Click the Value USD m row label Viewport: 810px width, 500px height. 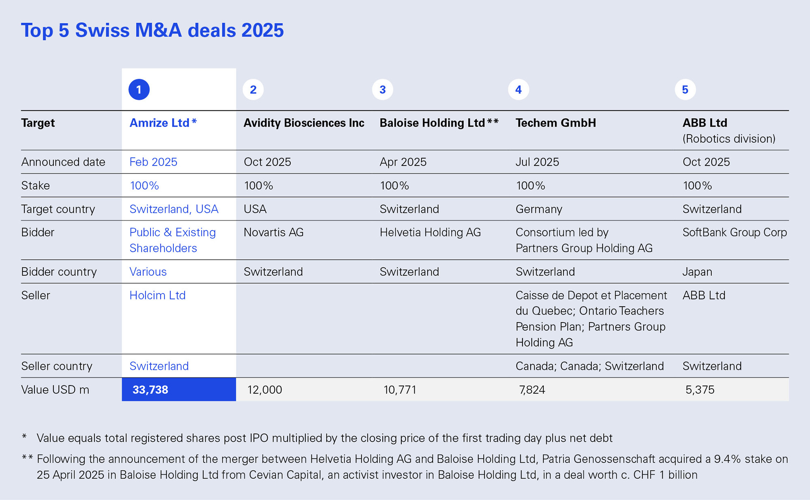coord(55,390)
